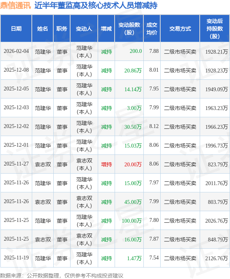This screenshot has height=279, width=230.
Task: Click the holdings value 1963.23万
Action: [217, 108]
